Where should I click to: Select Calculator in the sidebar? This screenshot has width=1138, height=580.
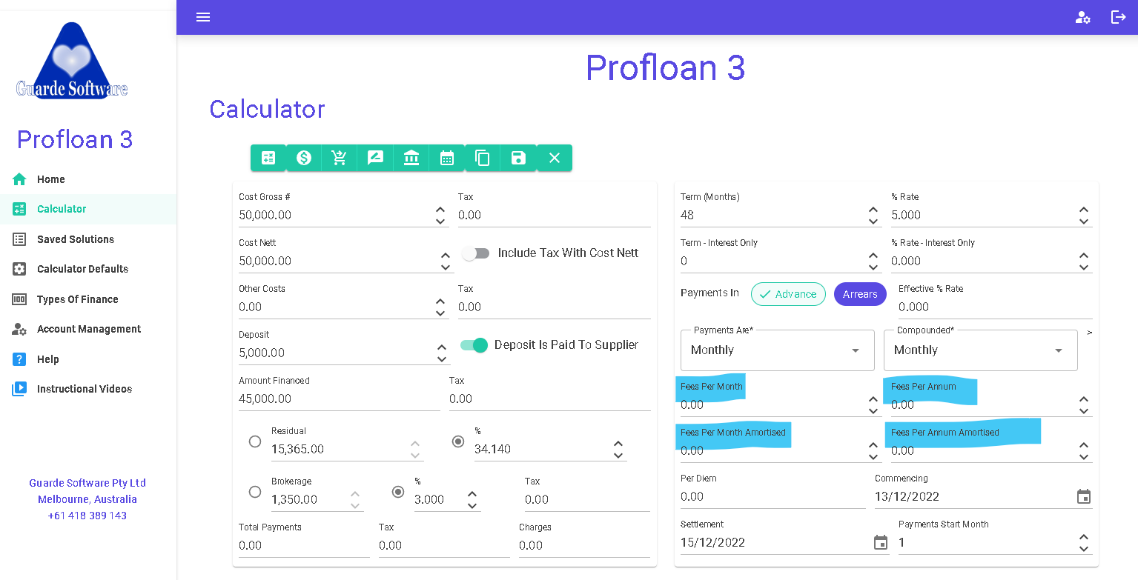88,209
